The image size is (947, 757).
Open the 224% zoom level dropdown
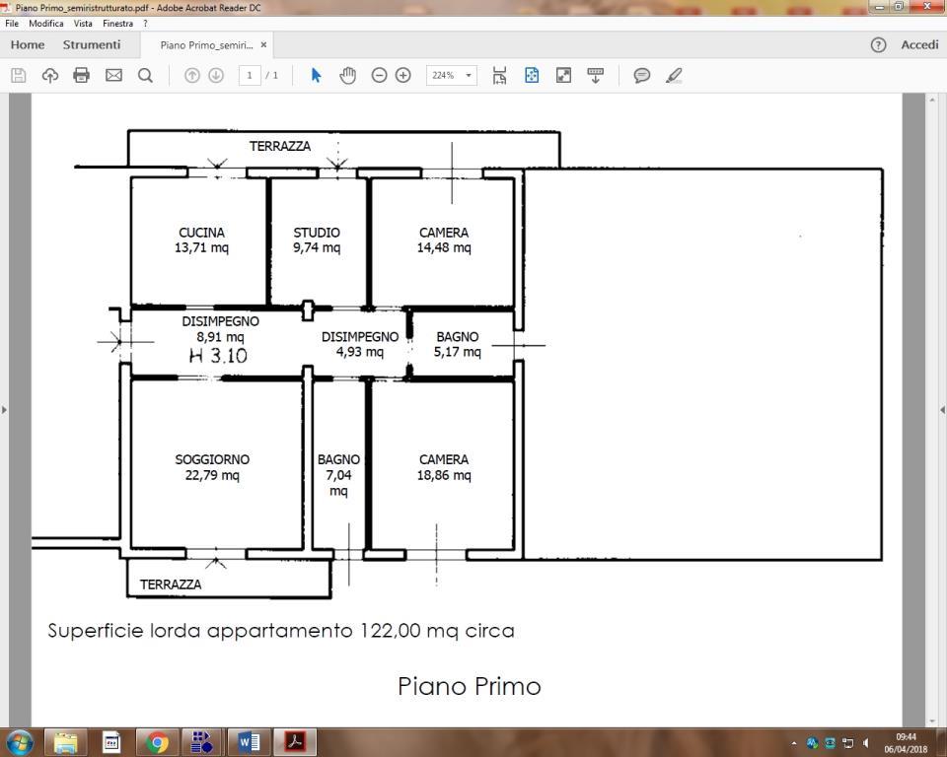tap(469, 75)
